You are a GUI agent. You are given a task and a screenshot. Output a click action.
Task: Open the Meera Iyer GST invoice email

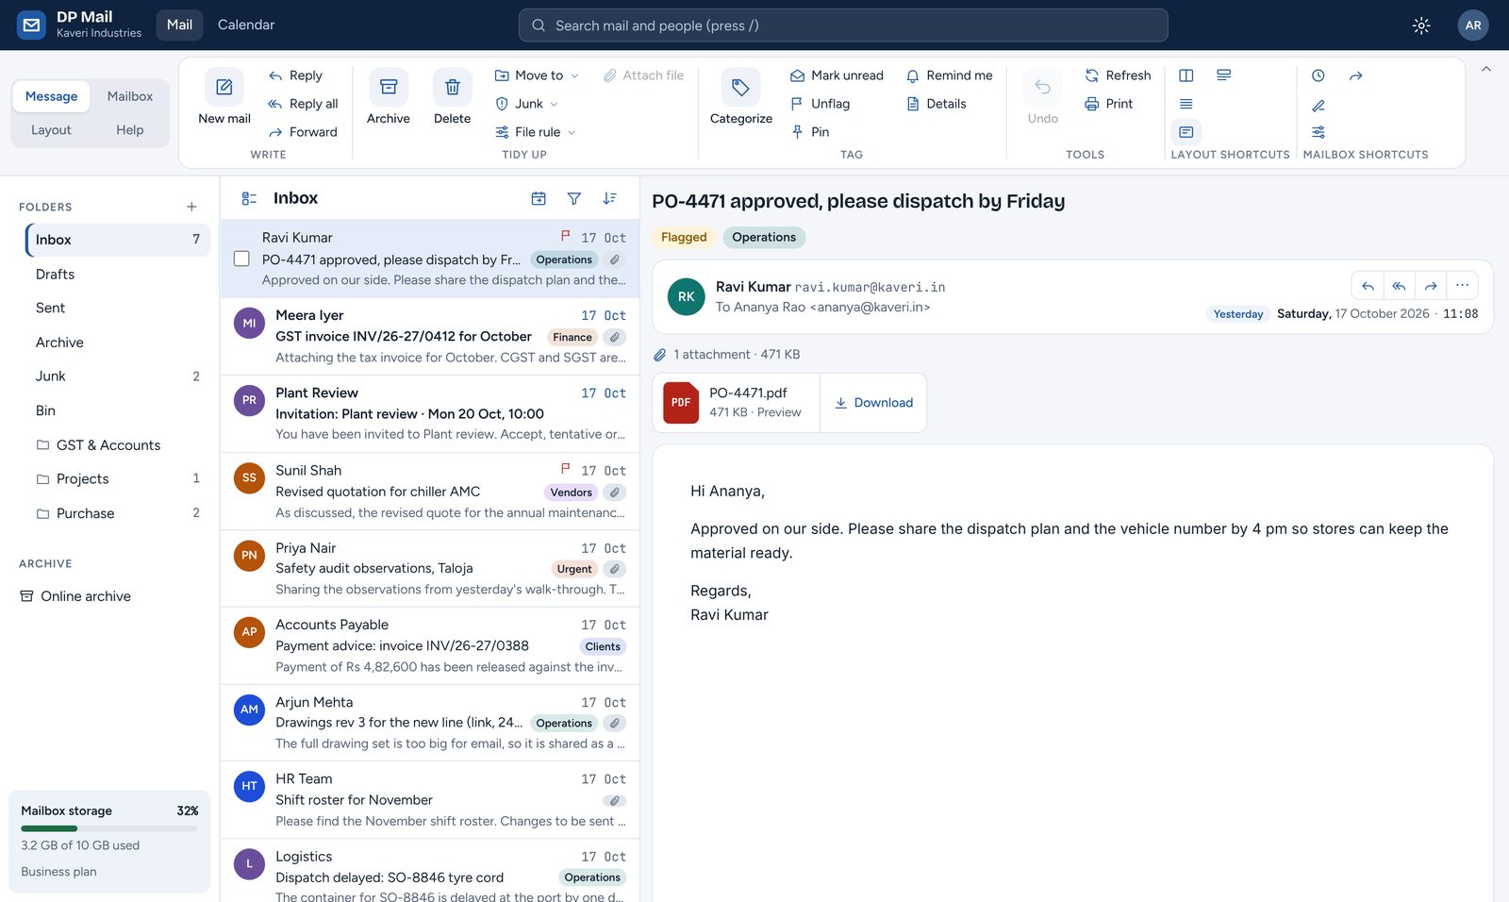click(x=430, y=337)
